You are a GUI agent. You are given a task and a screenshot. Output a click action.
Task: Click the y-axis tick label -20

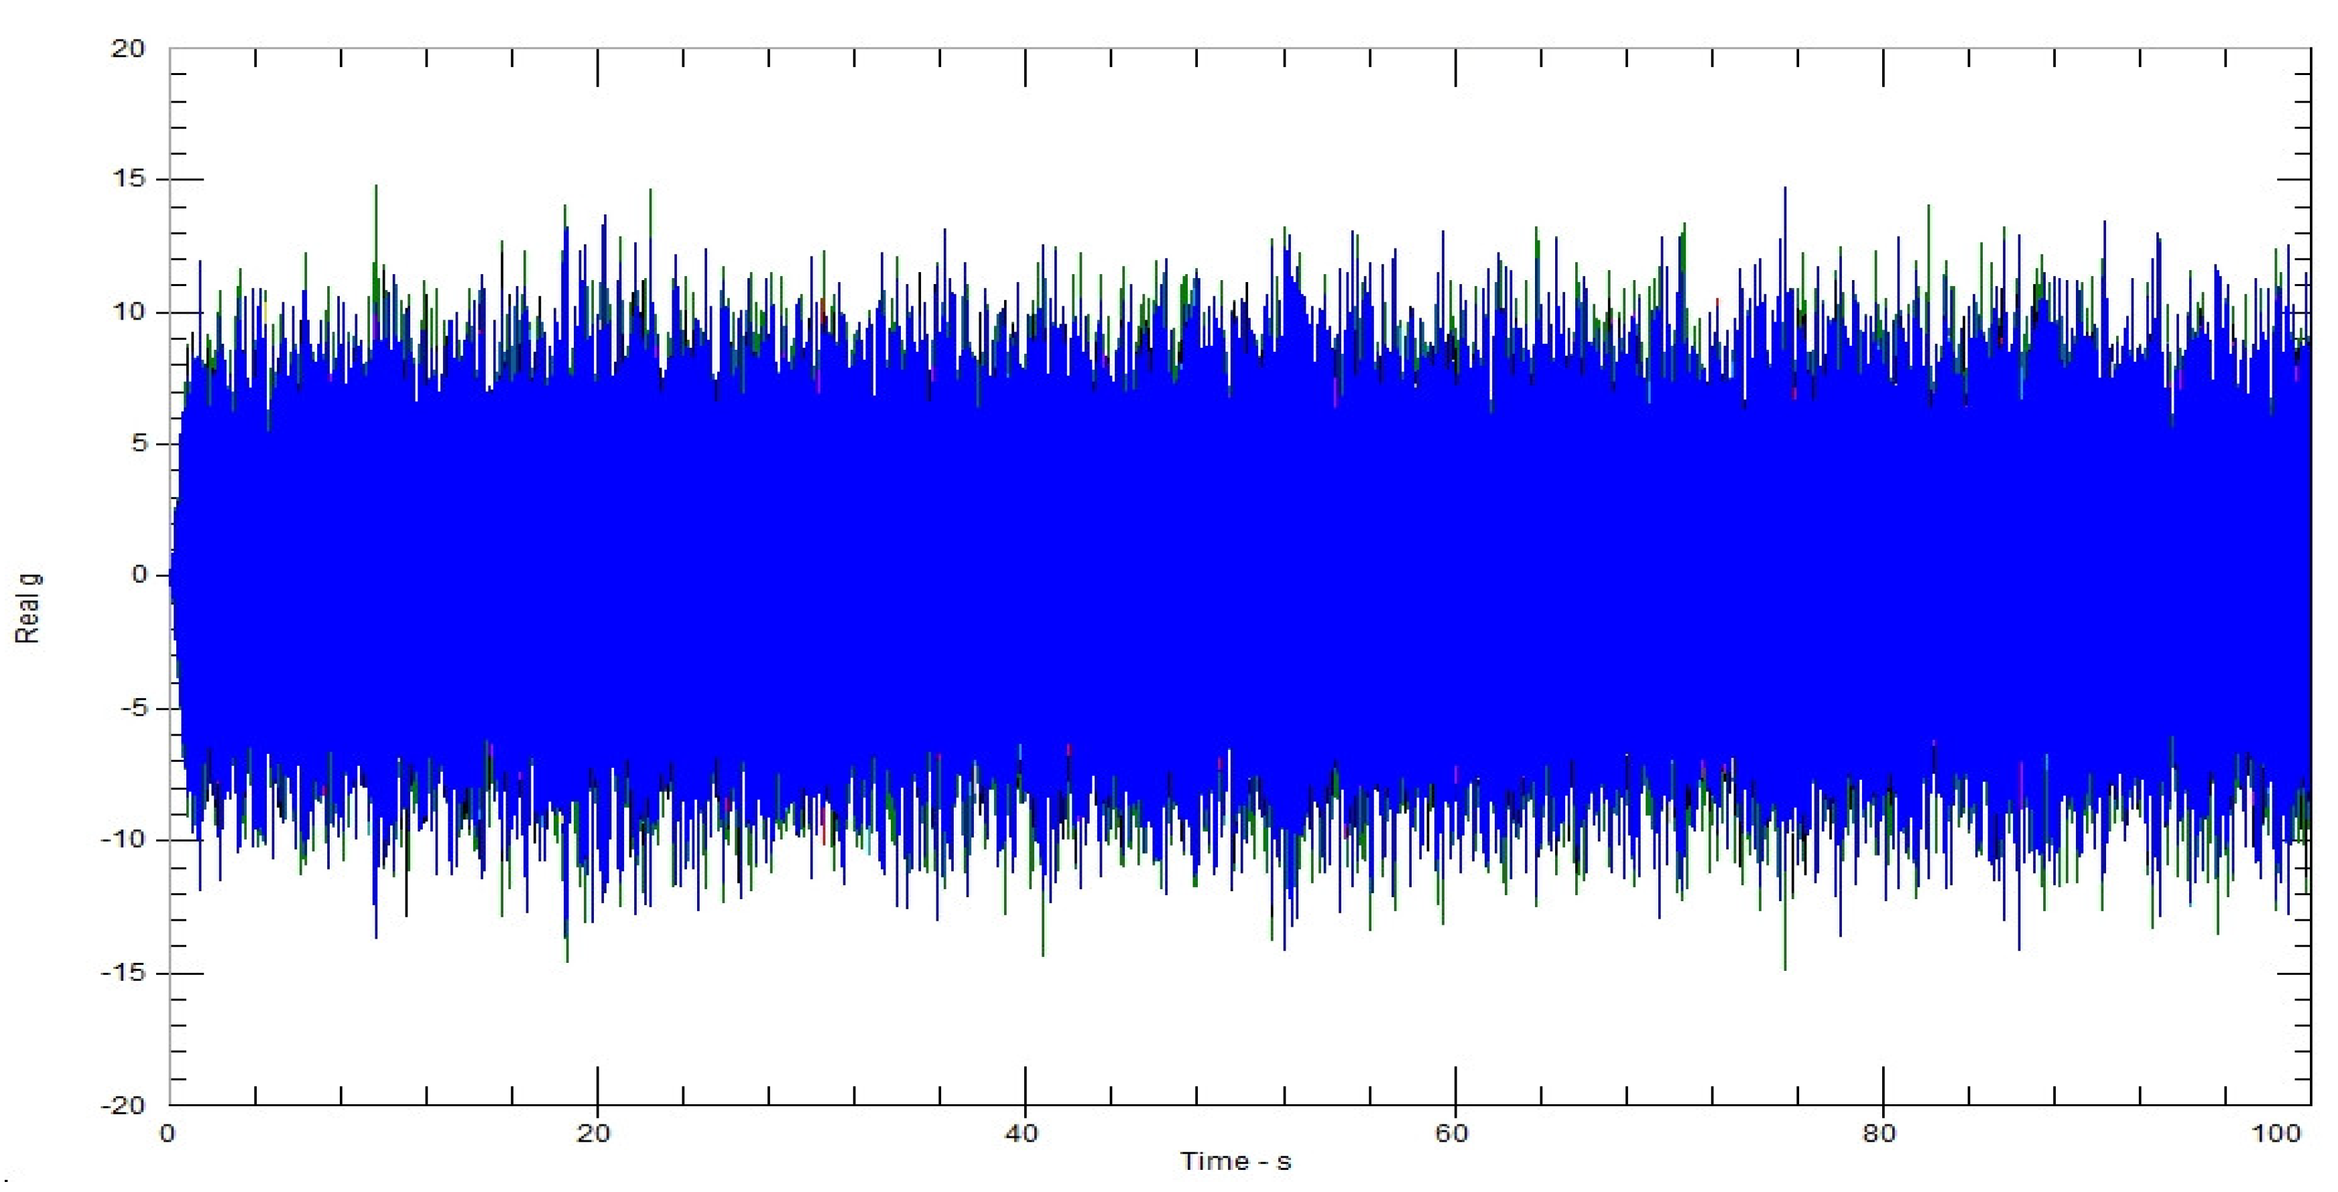(x=123, y=1105)
